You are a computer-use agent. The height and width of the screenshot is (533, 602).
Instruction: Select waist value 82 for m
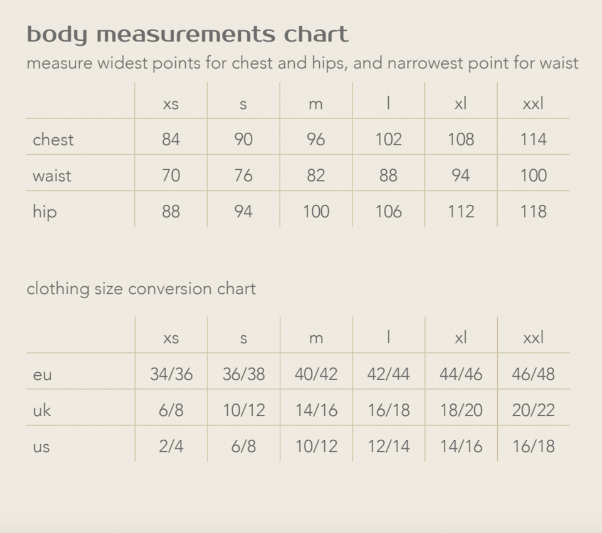pyautogui.click(x=316, y=176)
